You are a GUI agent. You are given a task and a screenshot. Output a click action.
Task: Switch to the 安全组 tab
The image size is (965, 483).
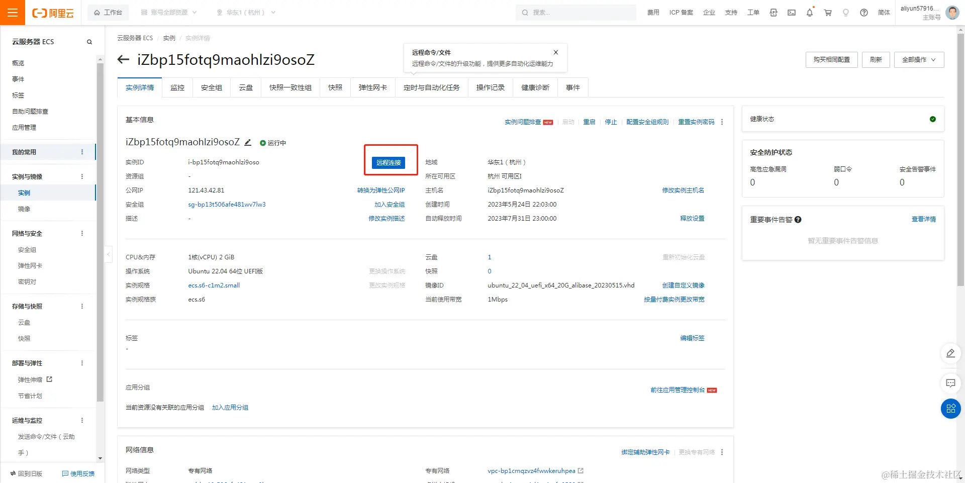212,88
